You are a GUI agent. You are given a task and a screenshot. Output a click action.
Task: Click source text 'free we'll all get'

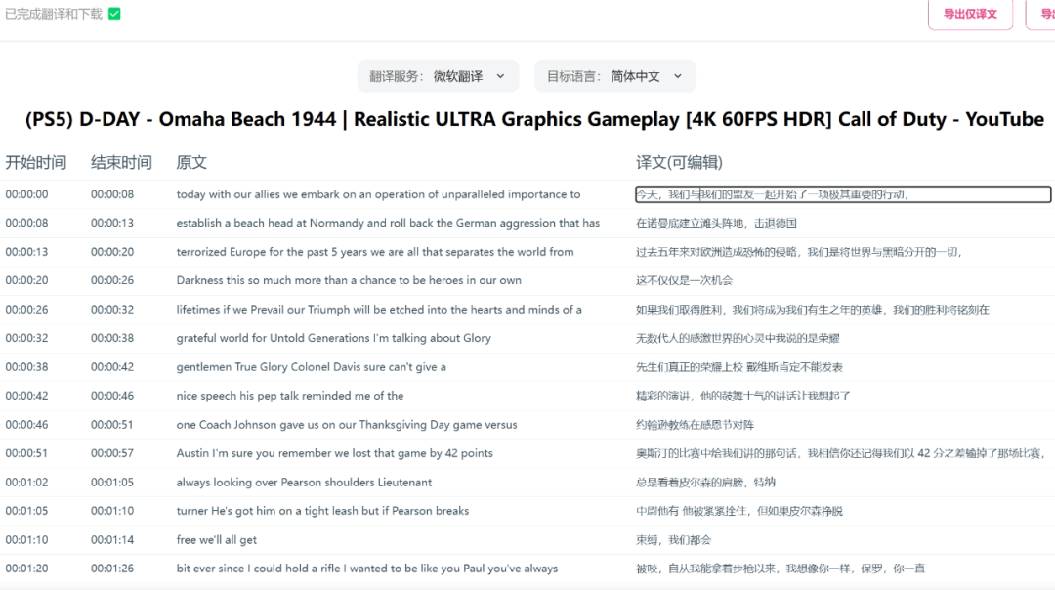216,539
